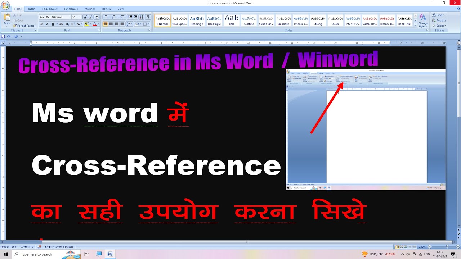Expand the Styles gallery More arrow
This screenshot has width=461, height=259.
click(415, 26)
